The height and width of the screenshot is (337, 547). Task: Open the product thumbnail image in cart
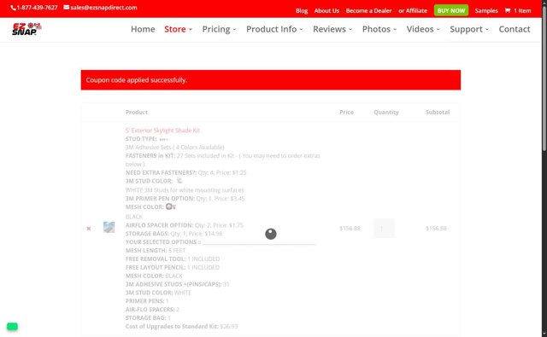109,227
